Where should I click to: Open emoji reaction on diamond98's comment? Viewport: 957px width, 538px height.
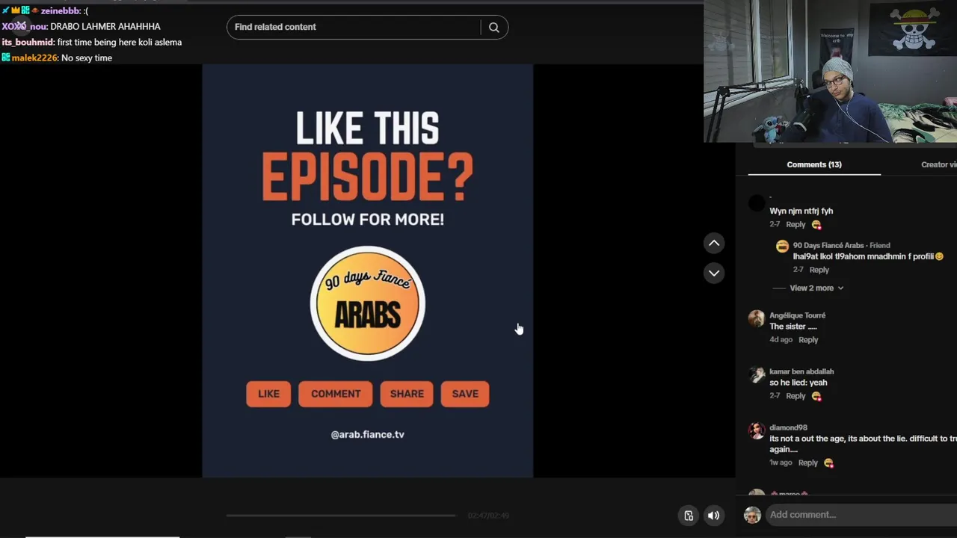pyautogui.click(x=828, y=463)
